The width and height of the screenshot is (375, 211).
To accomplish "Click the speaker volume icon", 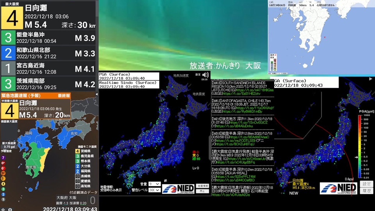I will click(x=205, y=75).
